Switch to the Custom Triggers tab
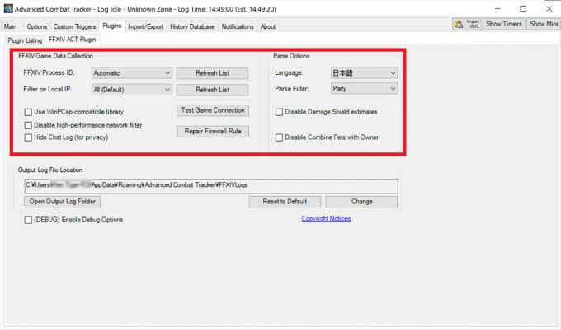The width and height of the screenshot is (561, 330). coord(75,26)
